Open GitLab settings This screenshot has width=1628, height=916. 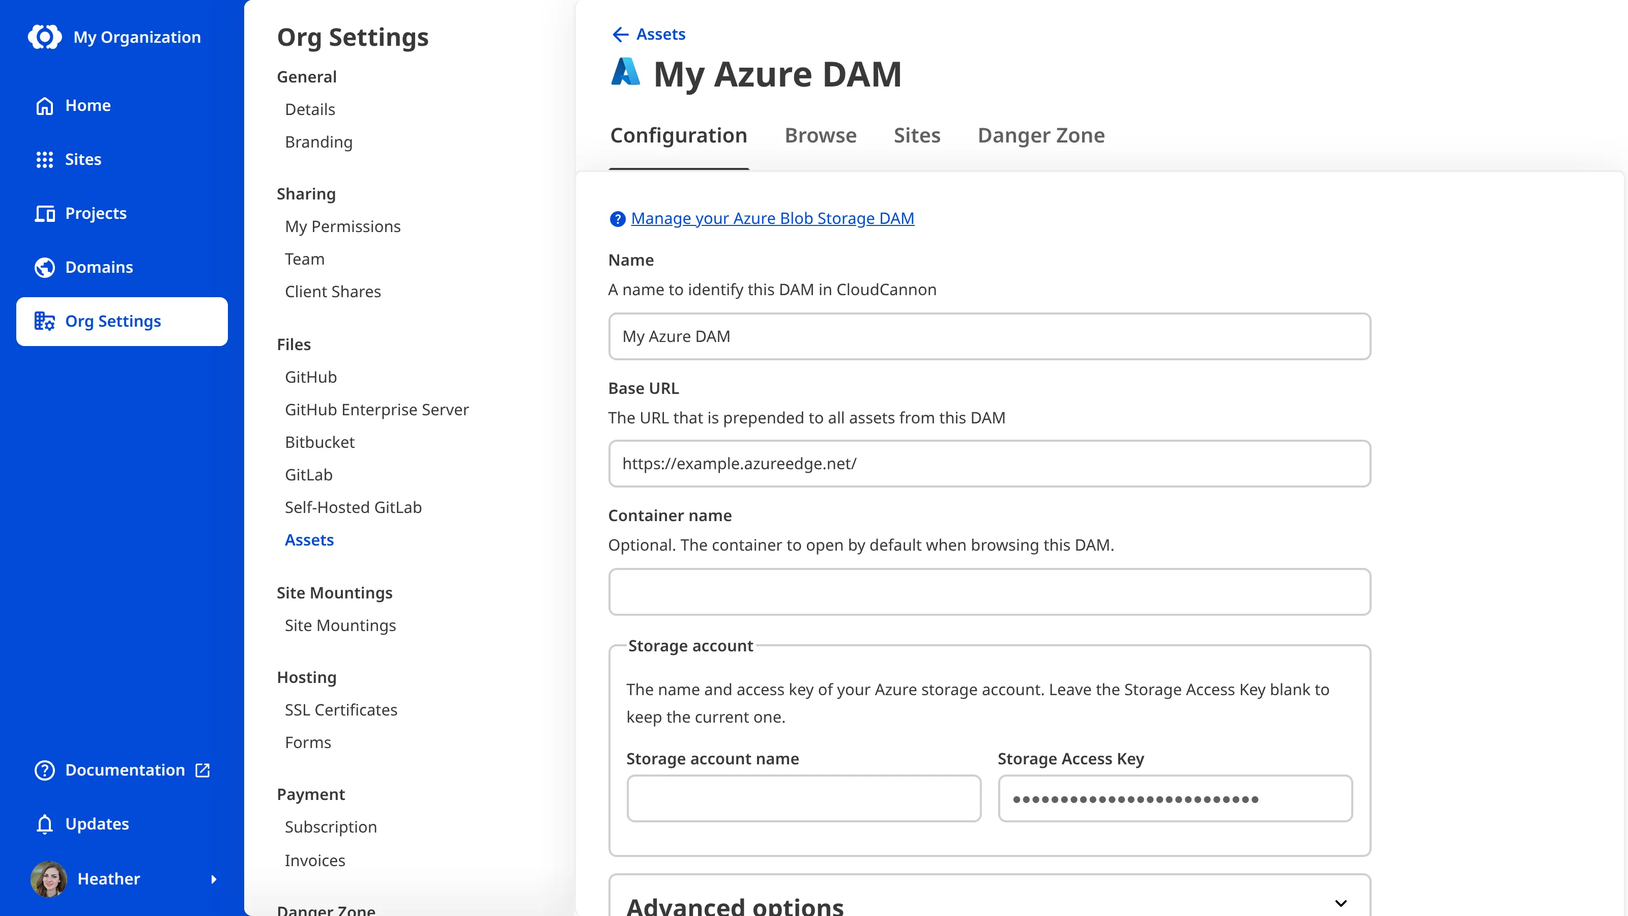(308, 475)
